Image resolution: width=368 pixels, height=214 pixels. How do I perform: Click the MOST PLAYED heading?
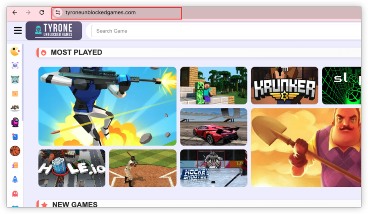pyautogui.click(x=76, y=52)
